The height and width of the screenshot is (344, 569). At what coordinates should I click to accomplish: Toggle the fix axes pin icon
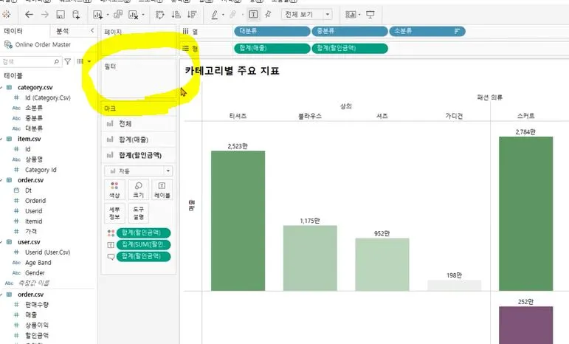point(268,15)
